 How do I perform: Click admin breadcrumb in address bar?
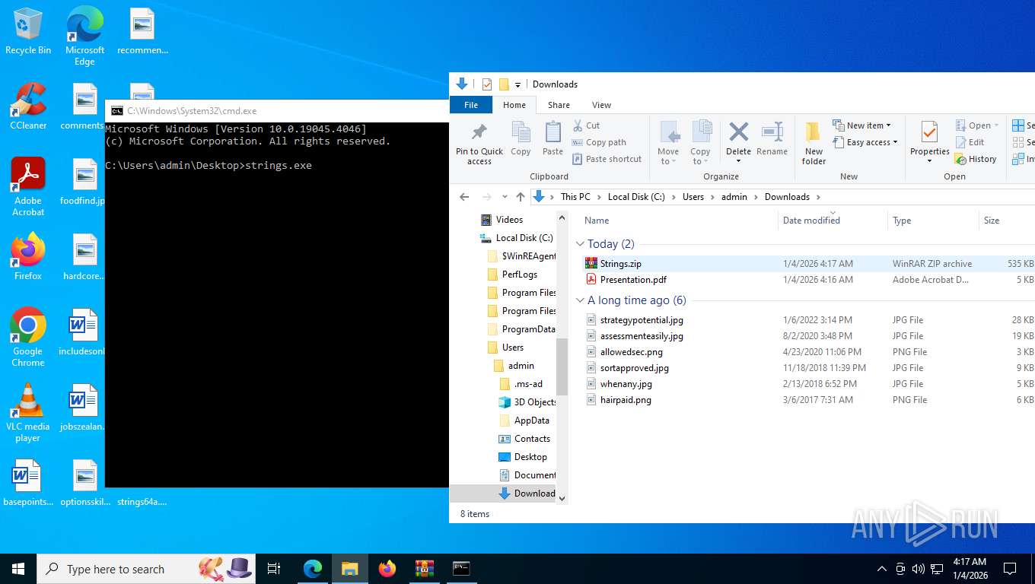coord(734,196)
